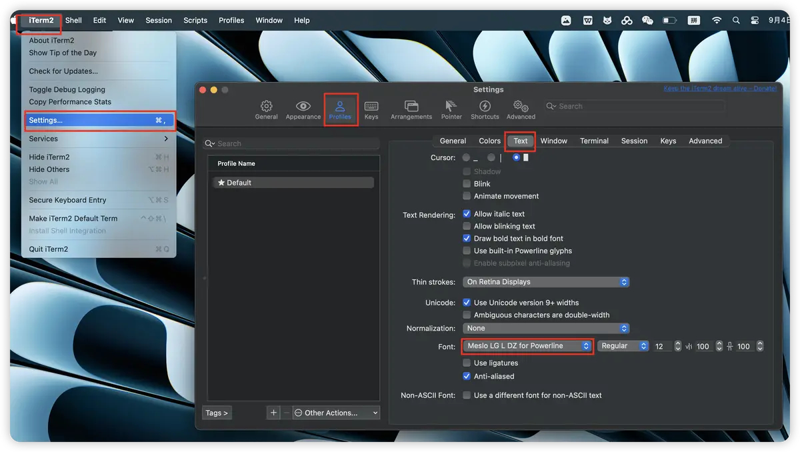Open Control Center in the menu bar
Screen dimensions: 800x452
tap(755, 21)
